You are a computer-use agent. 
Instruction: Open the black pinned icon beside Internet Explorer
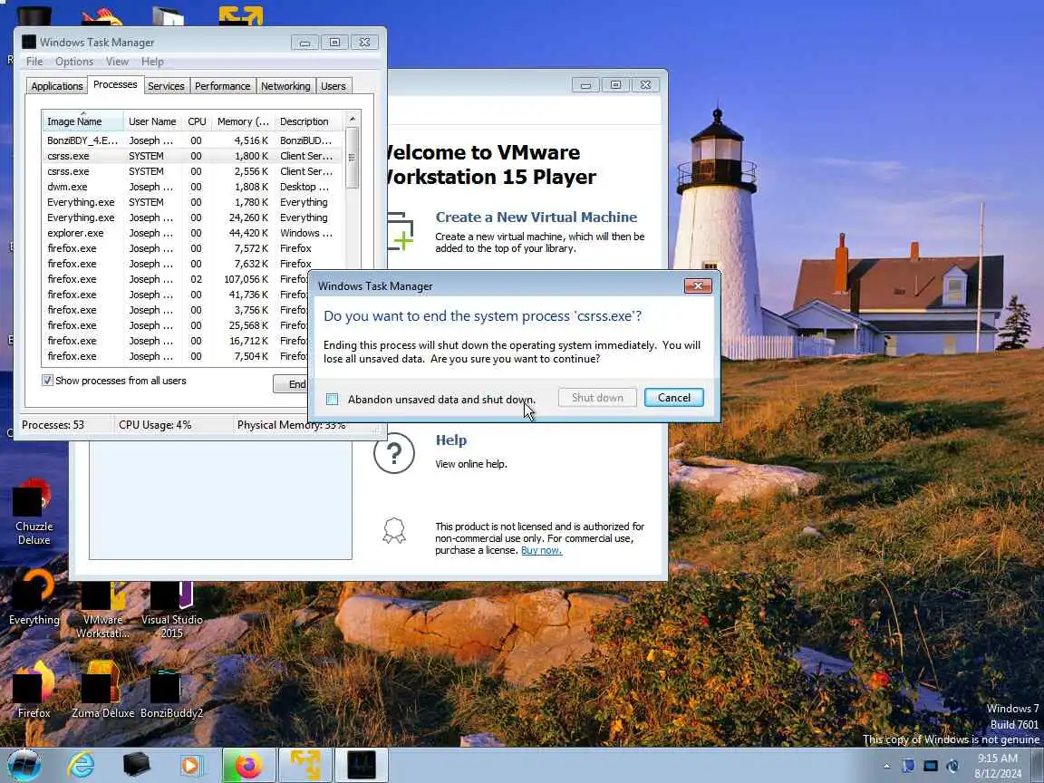(x=137, y=765)
